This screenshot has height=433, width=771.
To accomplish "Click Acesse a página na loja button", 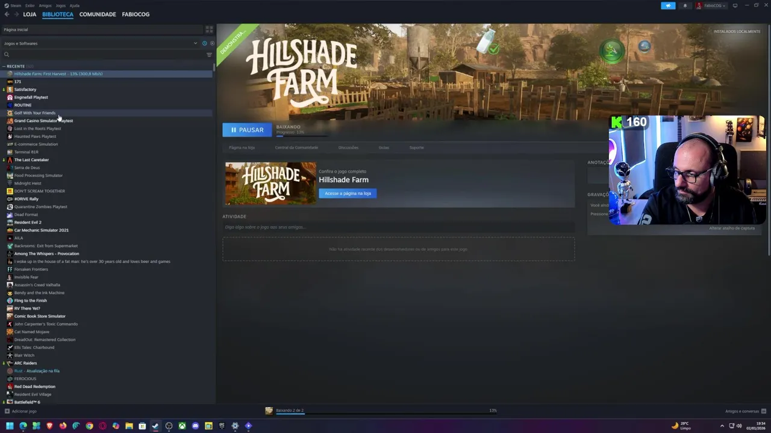I will (348, 193).
